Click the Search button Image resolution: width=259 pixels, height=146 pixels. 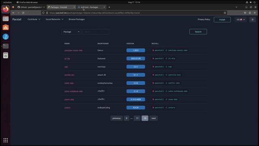[198, 32]
